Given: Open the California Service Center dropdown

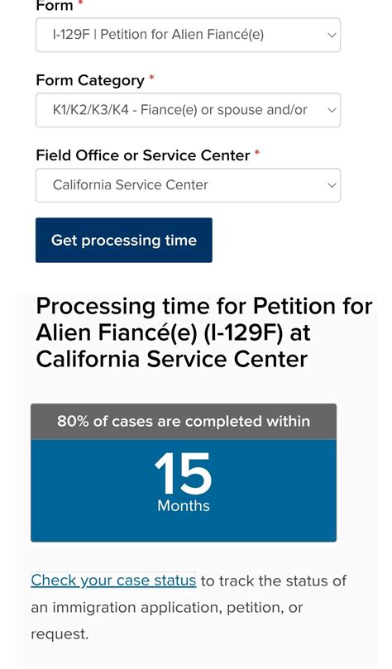Looking at the screenshot, I should pos(188,184).
